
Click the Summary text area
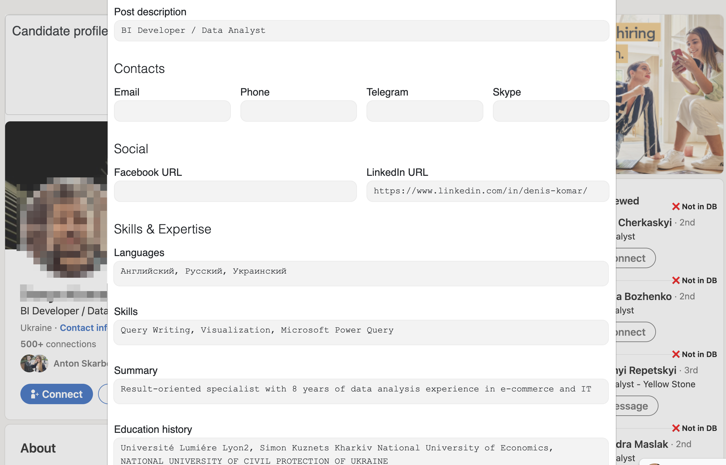click(x=361, y=391)
